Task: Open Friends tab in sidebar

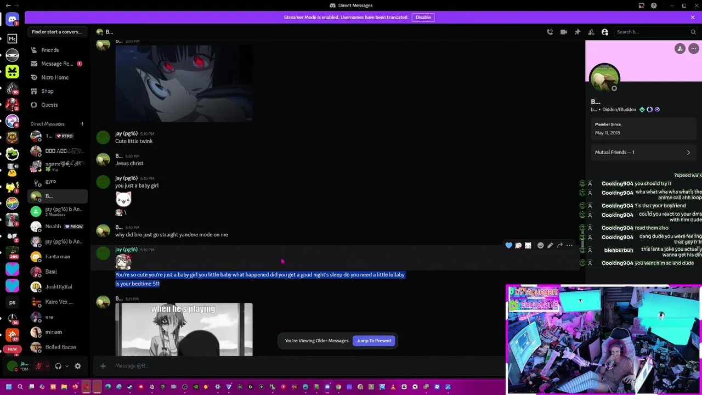Action: [57, 50]
